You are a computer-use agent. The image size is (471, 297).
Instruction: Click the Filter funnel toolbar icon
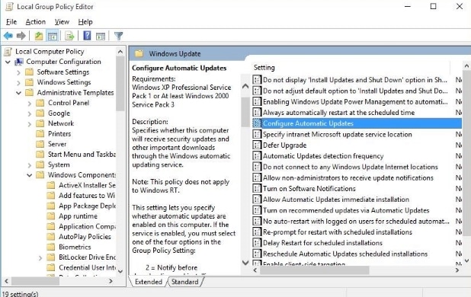point(119,37)
